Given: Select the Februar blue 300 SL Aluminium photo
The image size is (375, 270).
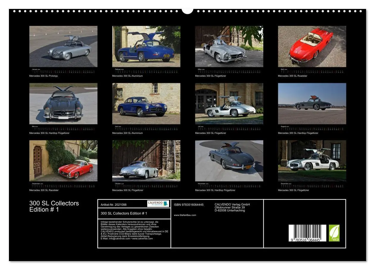Looking at the screenshot, I should point(146,46).
